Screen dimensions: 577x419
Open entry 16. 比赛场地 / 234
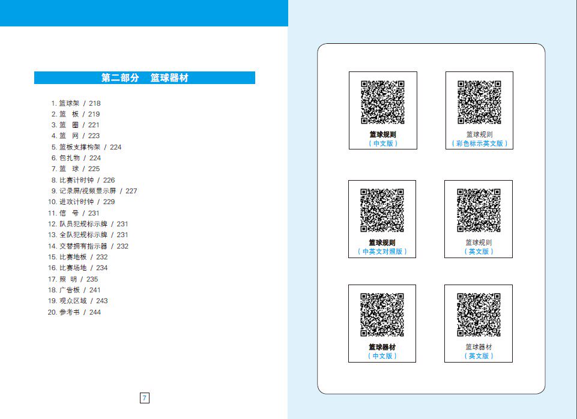tap(77, 268)
